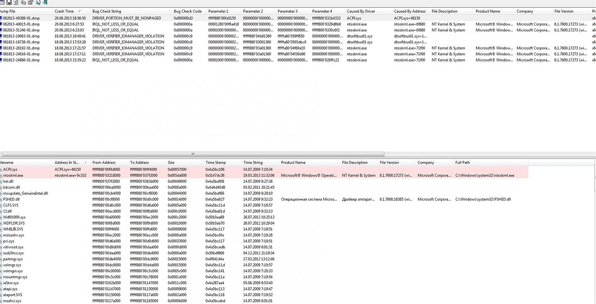
Task: Sort dump list by Dump File column
Action: pyautogui.click(x=26, y=11)
